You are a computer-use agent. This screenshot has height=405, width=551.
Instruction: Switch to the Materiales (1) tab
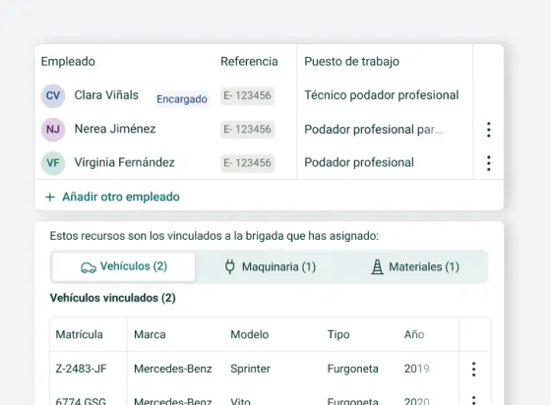point(415,266)
